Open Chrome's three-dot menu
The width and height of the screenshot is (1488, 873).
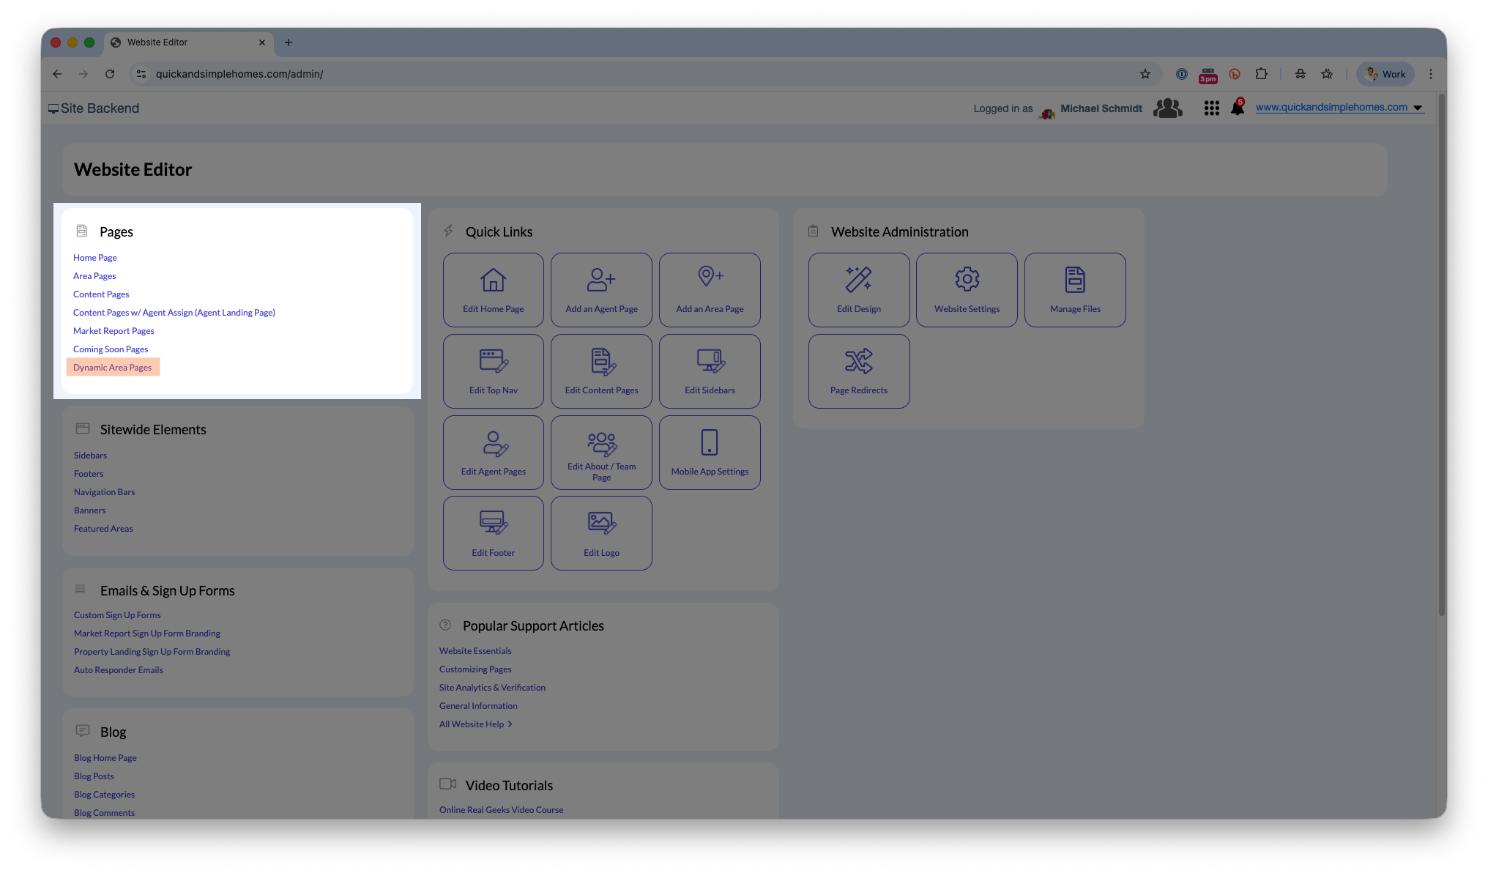[x=1430, y=74]
